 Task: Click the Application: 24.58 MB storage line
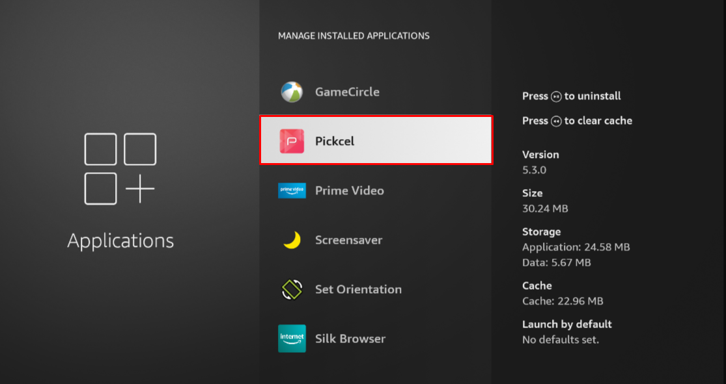tap(576, 247)
